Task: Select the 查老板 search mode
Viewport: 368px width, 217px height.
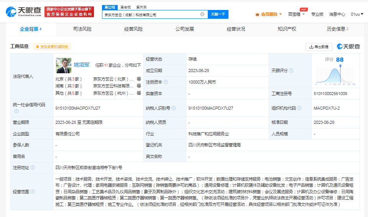Action: [x=125, y=7]
